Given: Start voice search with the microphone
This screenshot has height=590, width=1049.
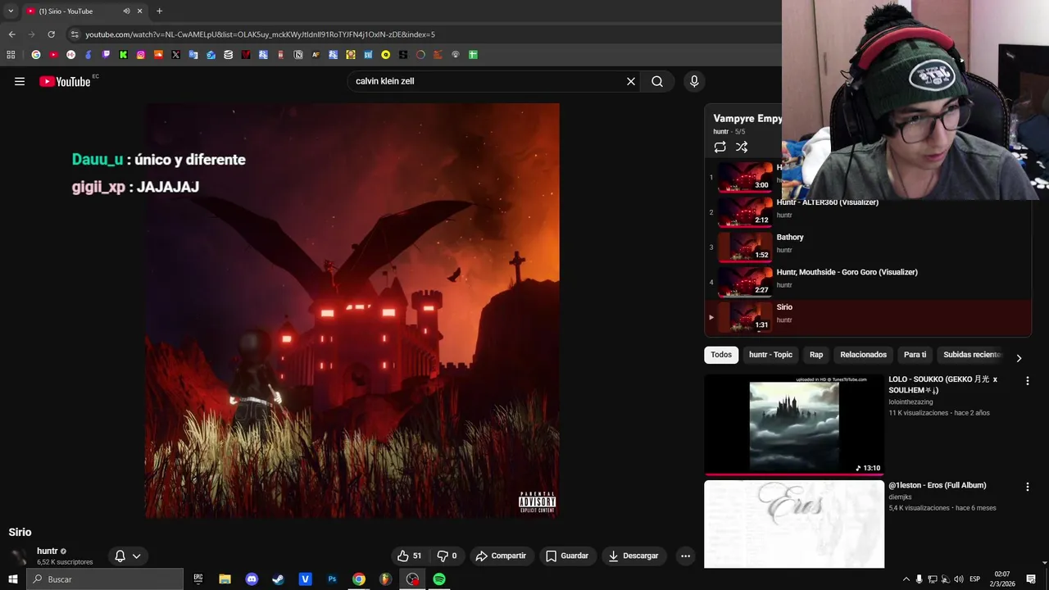Looking at the screenshot, I should 694,81.
